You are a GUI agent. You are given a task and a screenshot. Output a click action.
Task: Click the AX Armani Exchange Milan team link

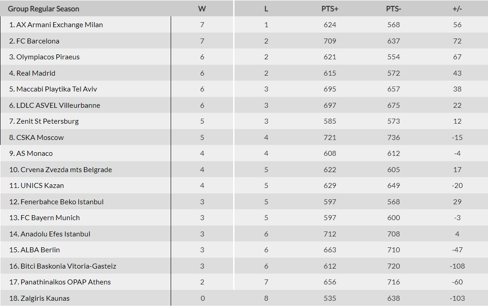coord(59,25)
